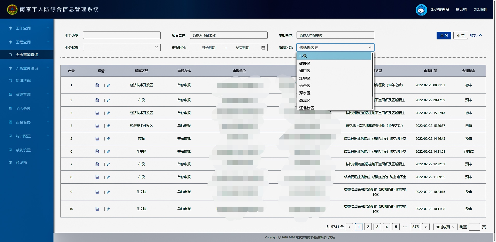Open the document detail icon in row 6
This screenshot has width=496, height=242.
click(97, 152)
